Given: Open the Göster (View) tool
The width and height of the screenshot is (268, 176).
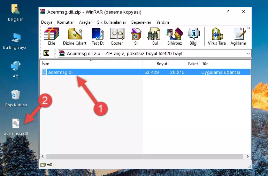Looking at the screenshot, I should coord(117,36).
